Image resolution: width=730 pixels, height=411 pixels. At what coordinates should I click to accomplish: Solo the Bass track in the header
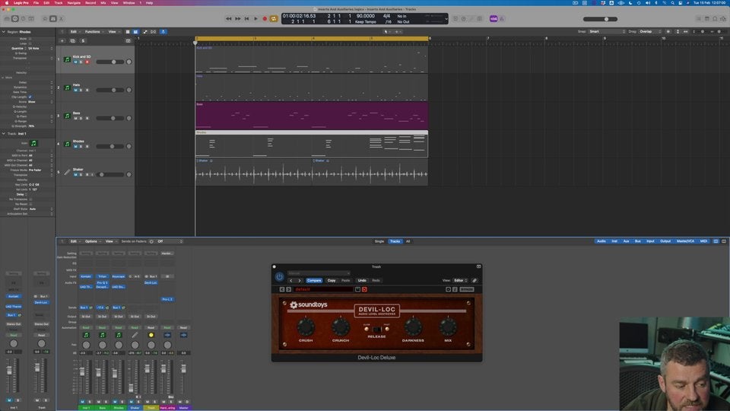pos(81,118)
